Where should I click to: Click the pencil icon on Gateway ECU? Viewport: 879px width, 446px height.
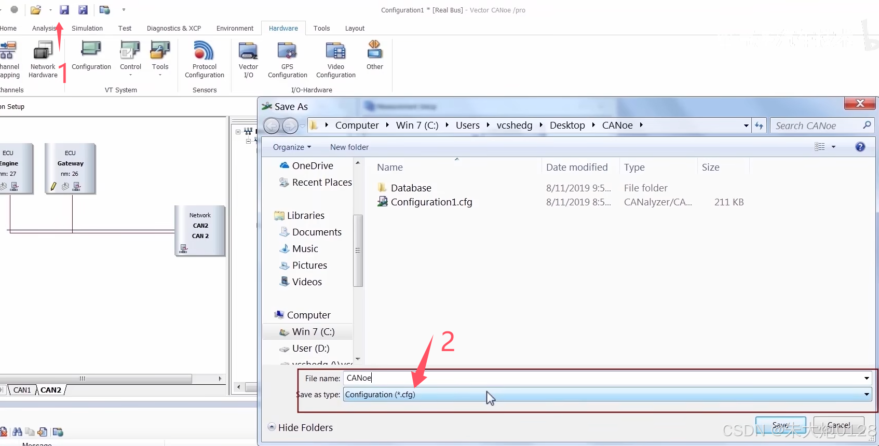point(53,186)
